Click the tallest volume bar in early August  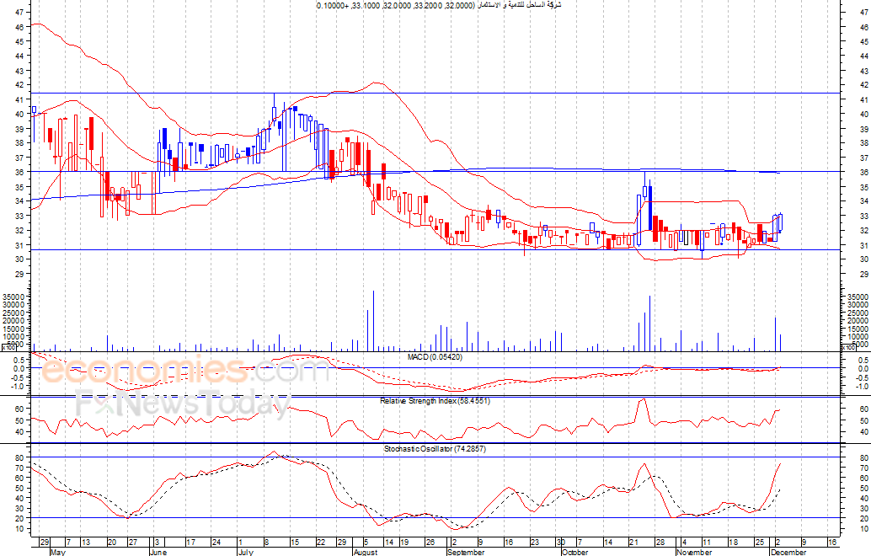(x=372, y=321)
